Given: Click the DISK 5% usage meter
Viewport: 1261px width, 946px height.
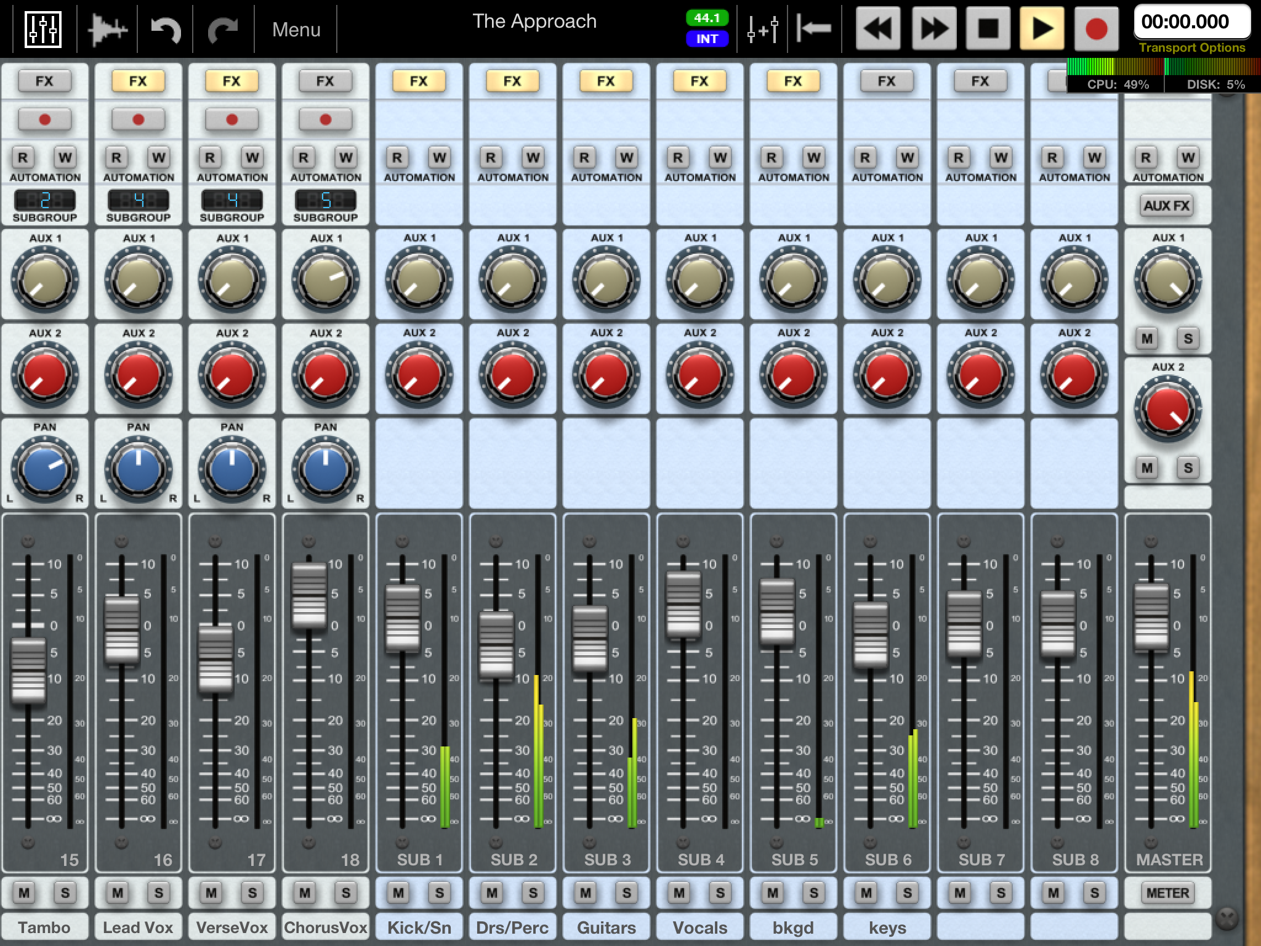Looking at the screenshot, I should click(x=1213, y=76).
